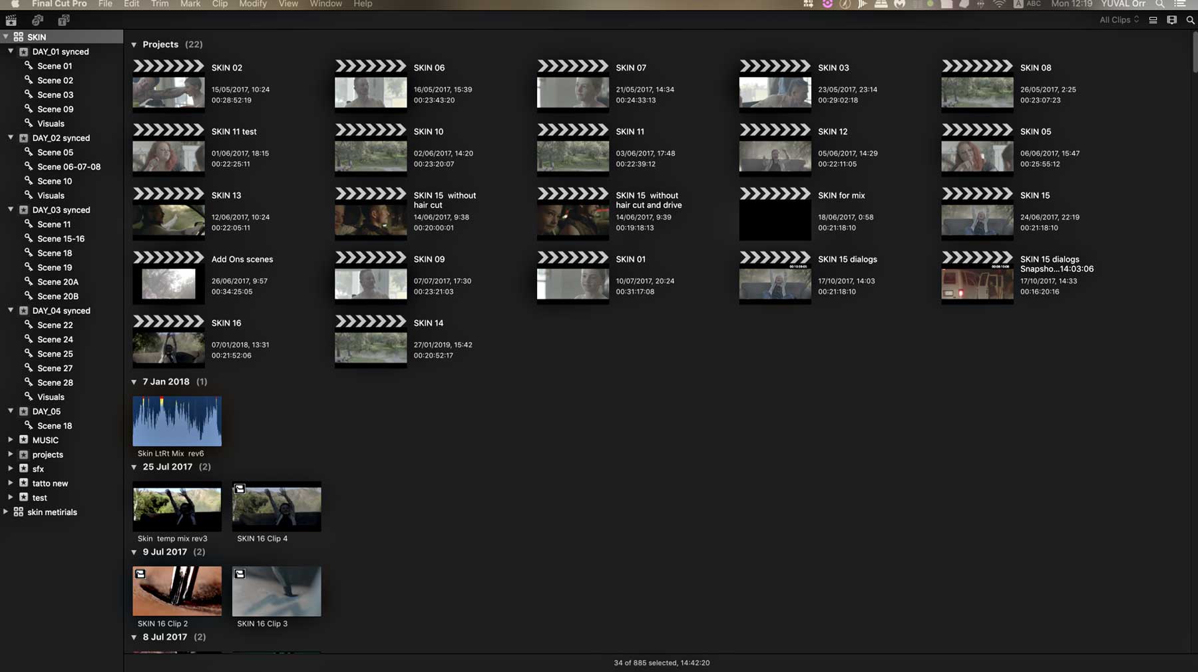Viewport: 1198px width, 672px height.
Task: Open the All Clips filter dropdown
Action: (x=1119, y=20)
